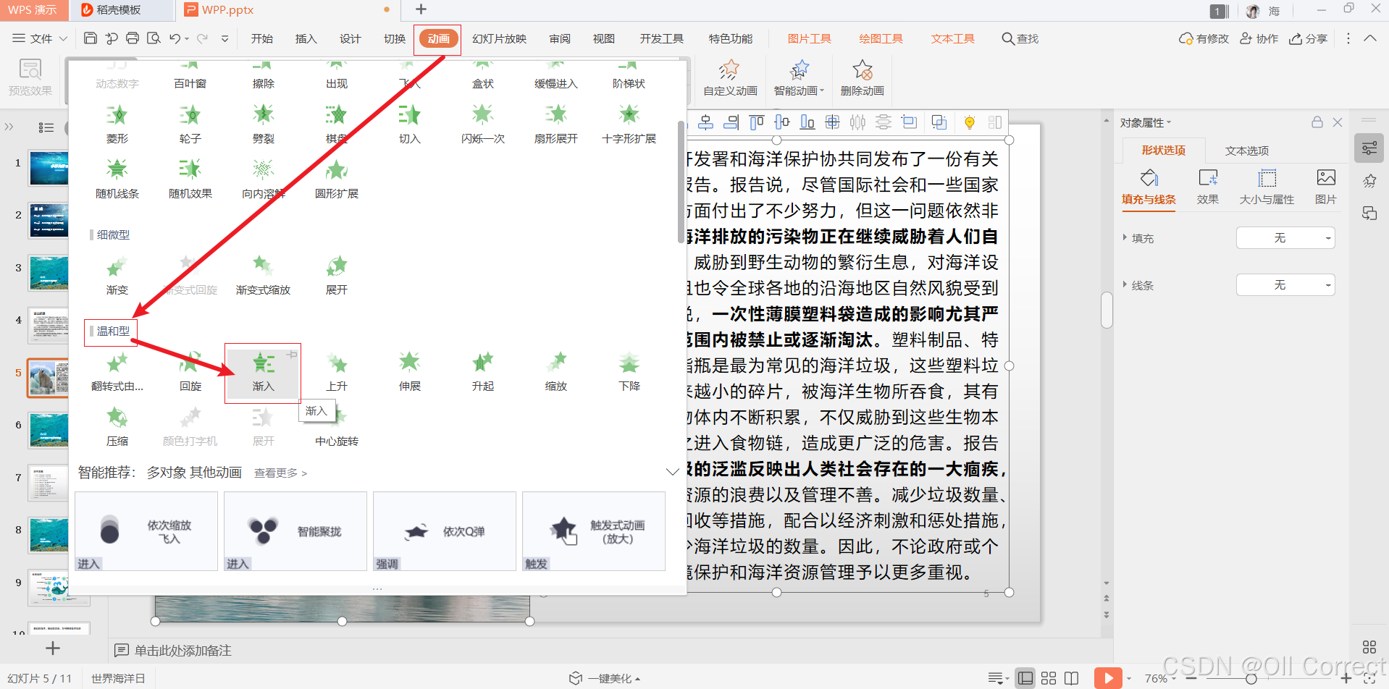
Task: Choose the 展开 subtle animation
Action: pos(336,275)
